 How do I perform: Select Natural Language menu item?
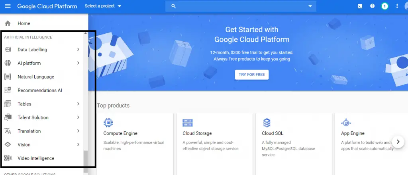[41, 77]
